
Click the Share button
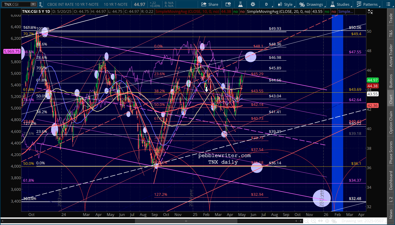pyautogui.click(x=210, y=4)
